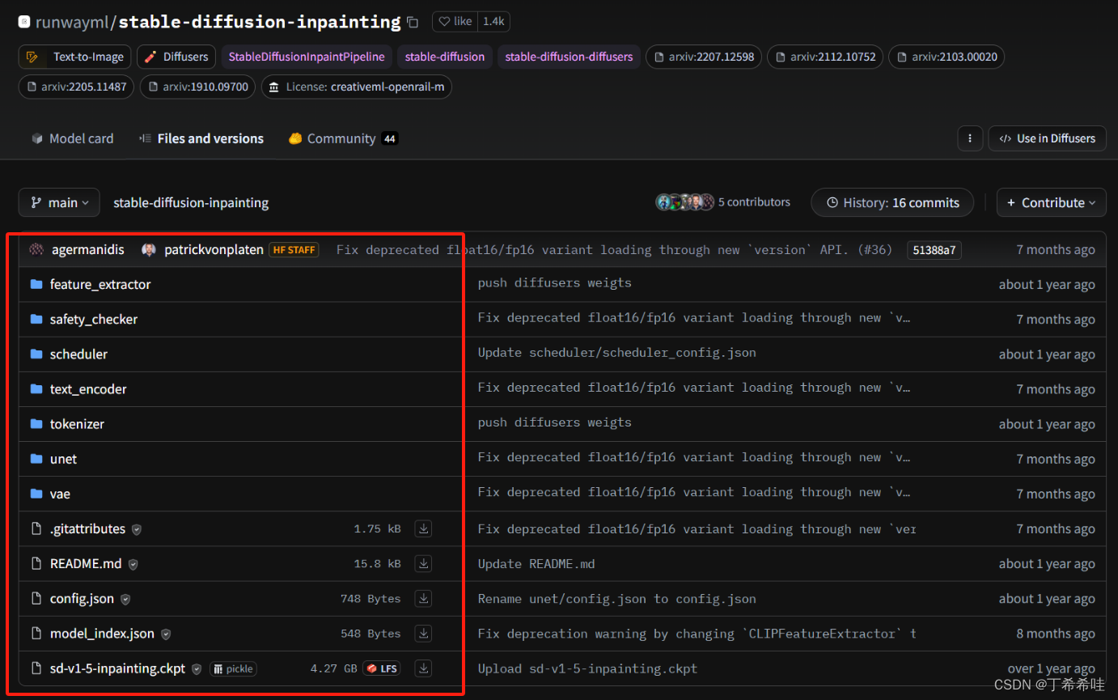The image size is (1118, 700).
Task: Click the HF STAFF badge
Action: 294,250
